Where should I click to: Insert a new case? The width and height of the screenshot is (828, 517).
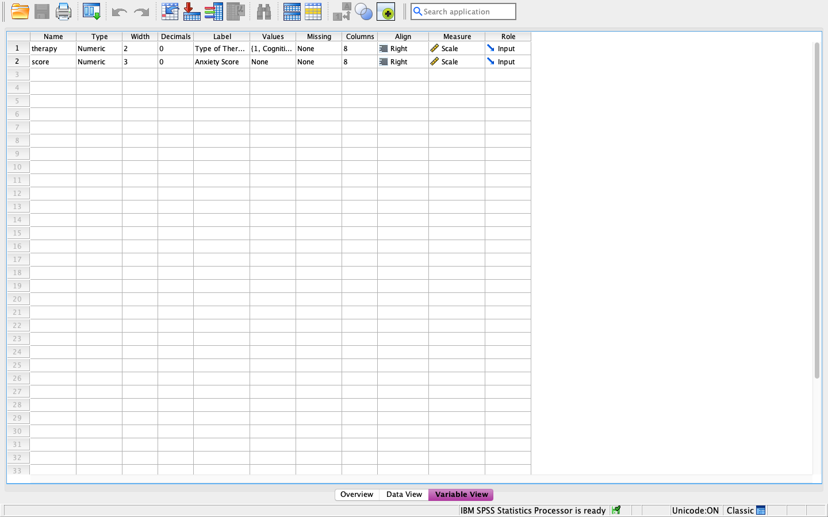click(292, 11)
